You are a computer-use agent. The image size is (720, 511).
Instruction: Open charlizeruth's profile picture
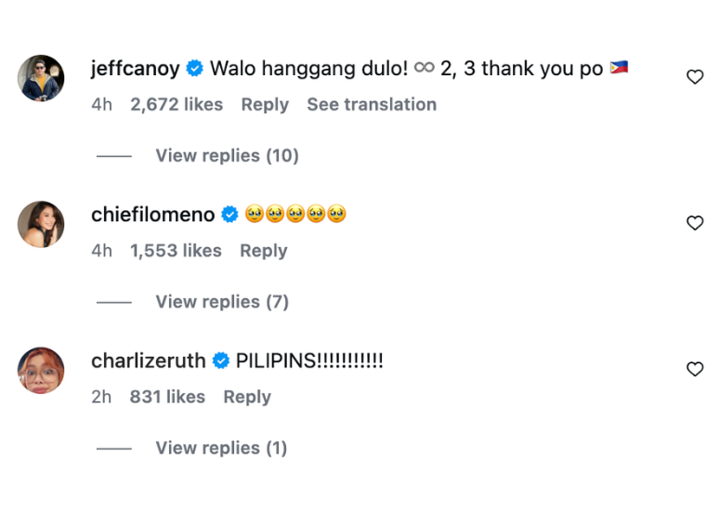[x=41, y=370]
